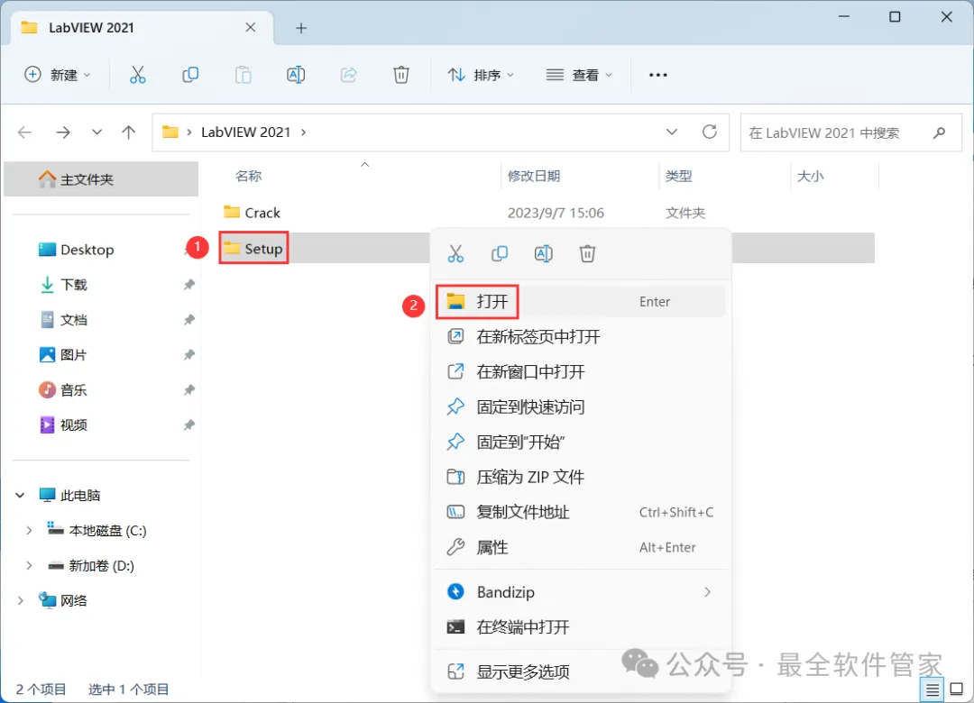The width and height of the screenshot is (974, 703).
Task: Click the toolbar Cut scissors icon
Action: [137, 75]
